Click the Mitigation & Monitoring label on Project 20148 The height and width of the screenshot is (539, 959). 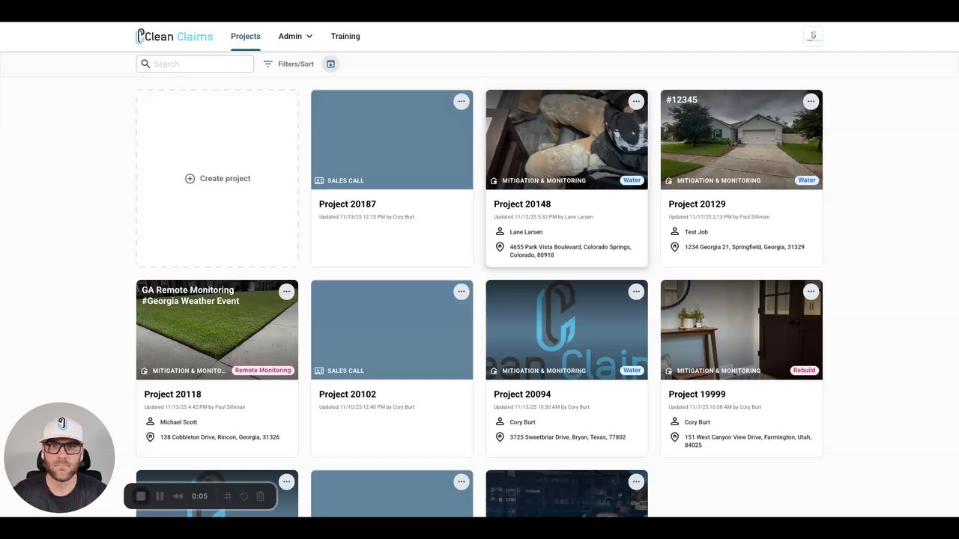coord(544,180)
